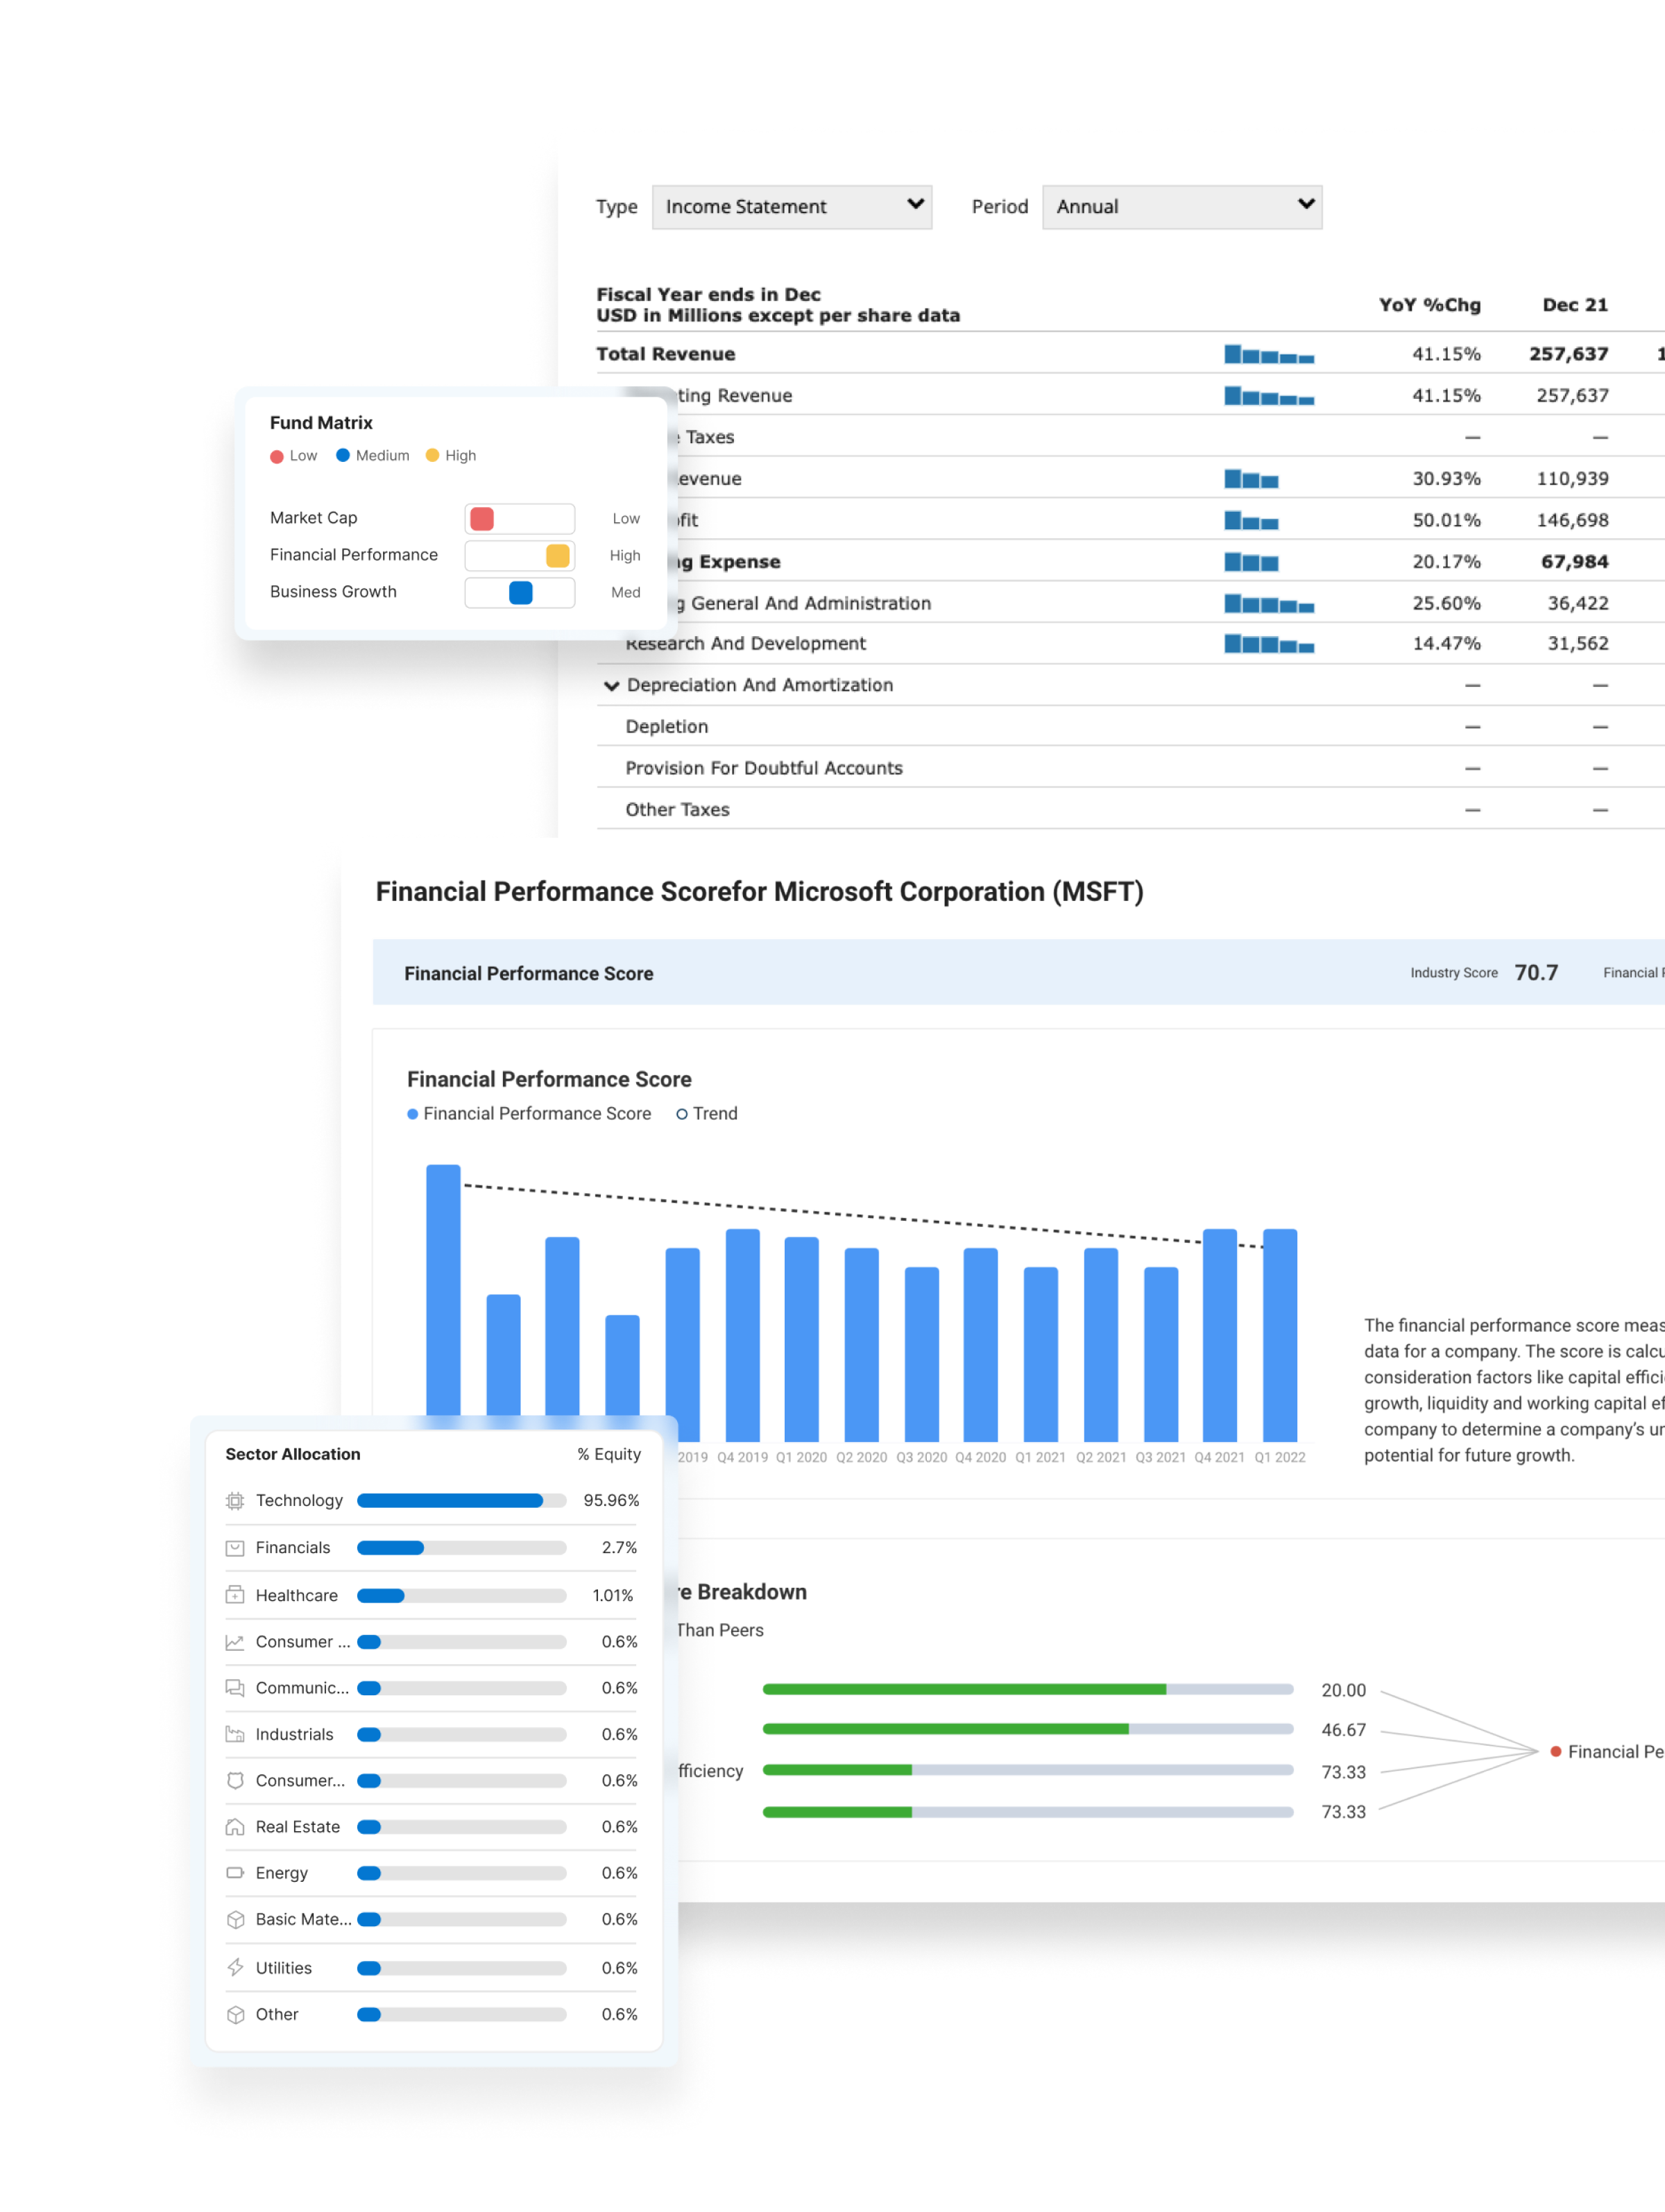Click the Financials sector icon
Viewport: 1665px width, 2212px height.
pyautogui.click(x=235, y=1548)
